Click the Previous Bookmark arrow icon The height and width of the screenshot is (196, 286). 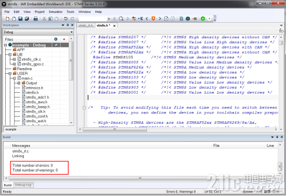click(147, 19)
